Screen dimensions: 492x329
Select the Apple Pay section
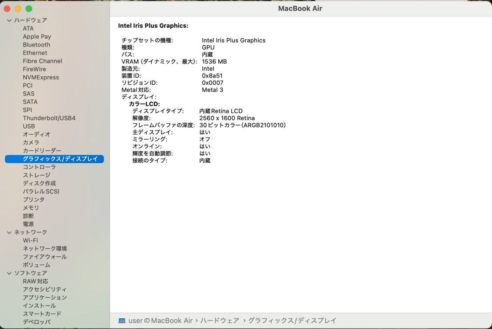[x=37, y=36]
